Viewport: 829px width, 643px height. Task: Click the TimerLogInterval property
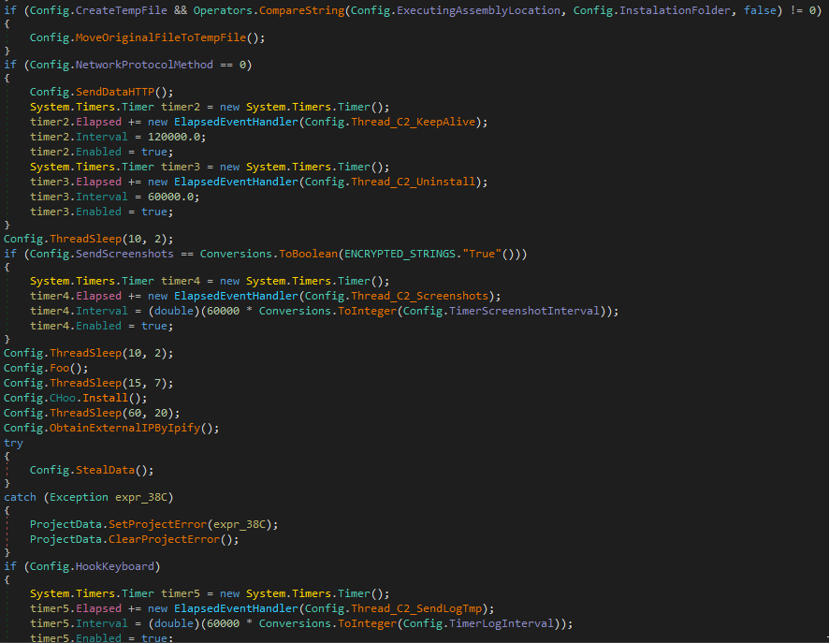tap(502, 623)
